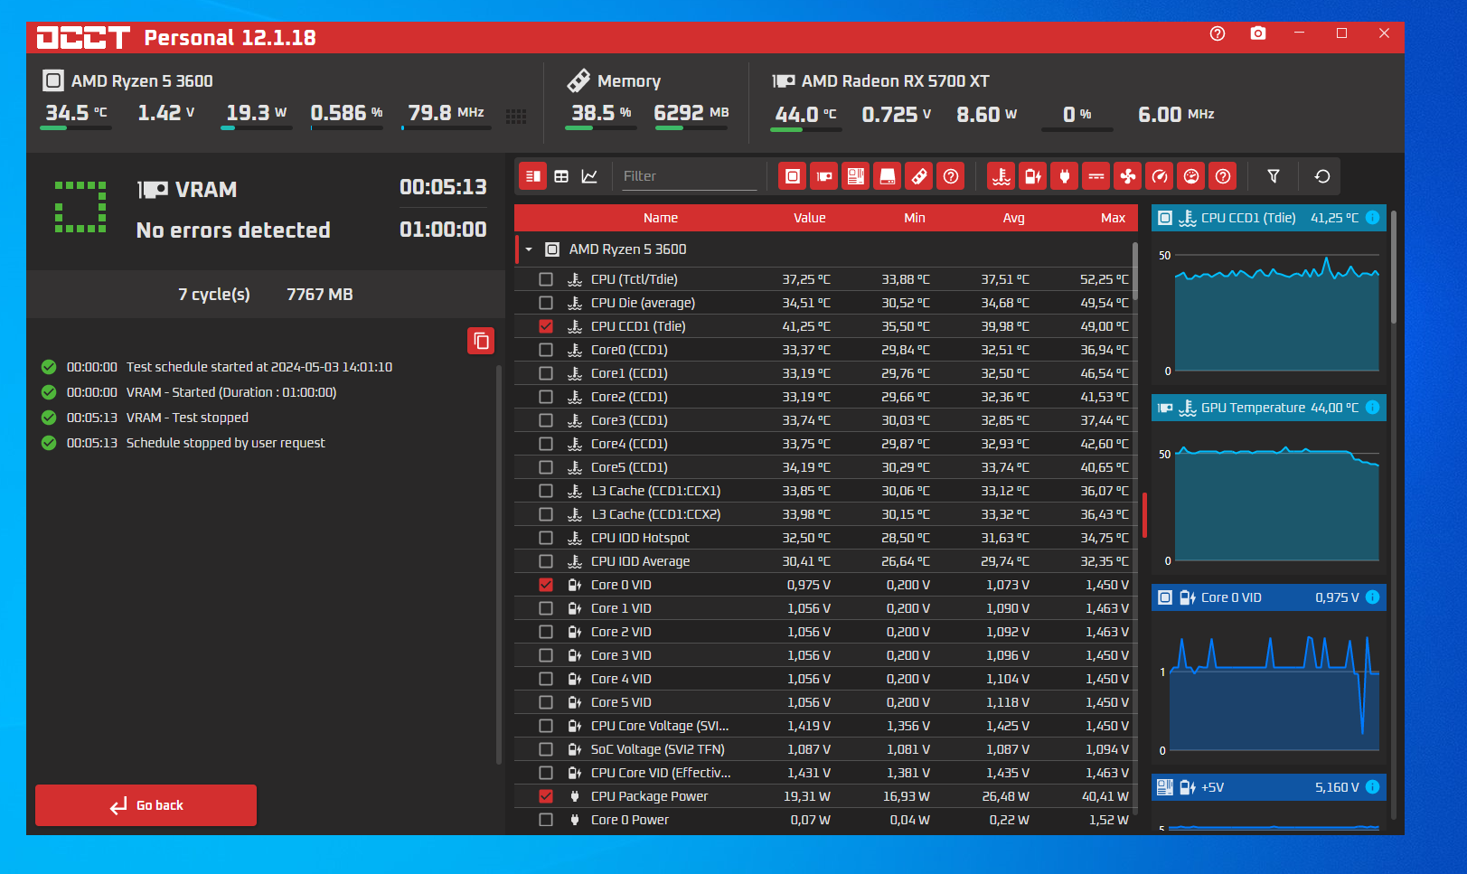Copy the test log to clipboard

(481, 341)
